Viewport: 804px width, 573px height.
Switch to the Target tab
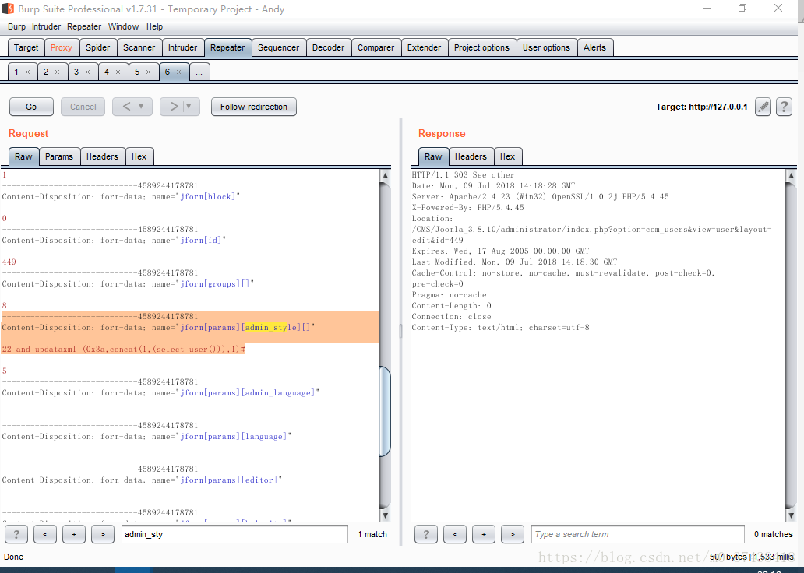pos(26,47)
